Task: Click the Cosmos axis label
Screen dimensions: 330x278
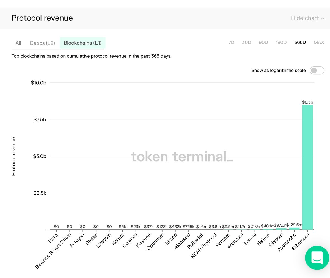Action: pyautogui.click(x=130, y=240)
